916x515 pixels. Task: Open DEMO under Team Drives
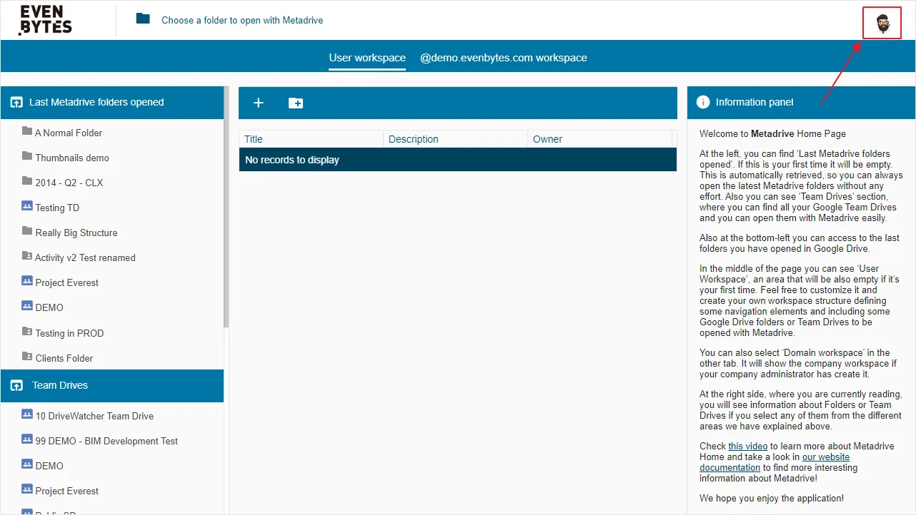(x=49, y=466)
